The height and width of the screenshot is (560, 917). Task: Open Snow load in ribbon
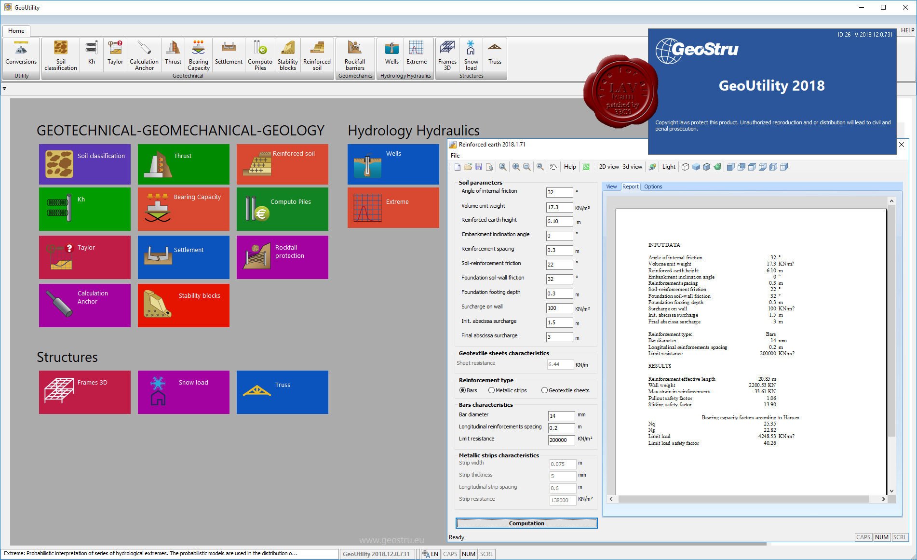[471, 55]
